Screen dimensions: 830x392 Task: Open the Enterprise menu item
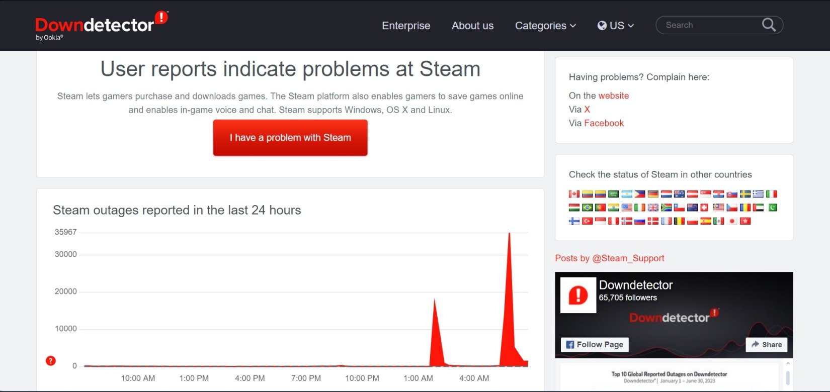(x=406, y=26)
